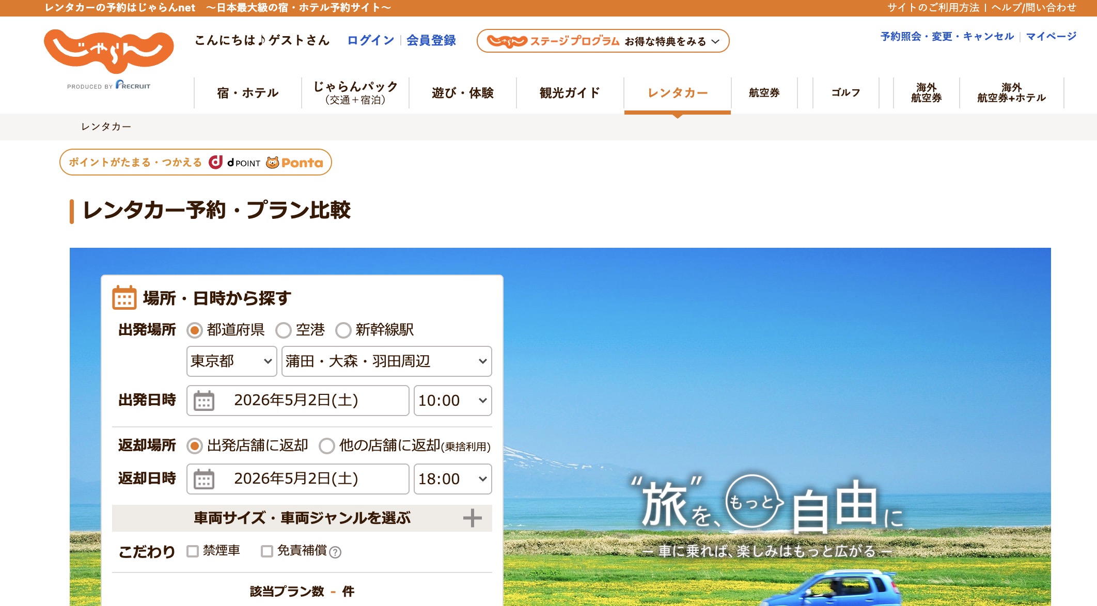Open the 東京都 prefecture dropdown
Image resolution: width=1097 pixels, height=606 pixels.
click(x=231, y=361)
